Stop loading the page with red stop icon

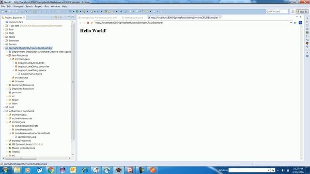[x=88, y=23]
